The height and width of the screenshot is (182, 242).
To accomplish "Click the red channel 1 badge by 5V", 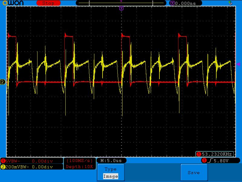I will tap(3, 161).
